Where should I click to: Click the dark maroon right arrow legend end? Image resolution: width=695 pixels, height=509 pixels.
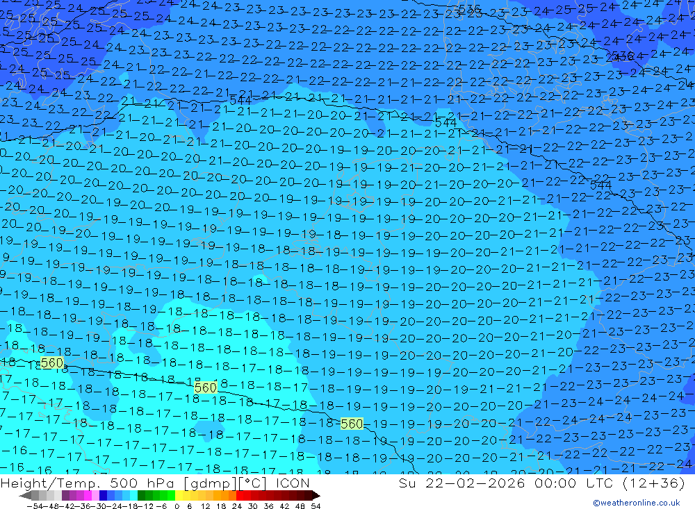tap(316, 495)
